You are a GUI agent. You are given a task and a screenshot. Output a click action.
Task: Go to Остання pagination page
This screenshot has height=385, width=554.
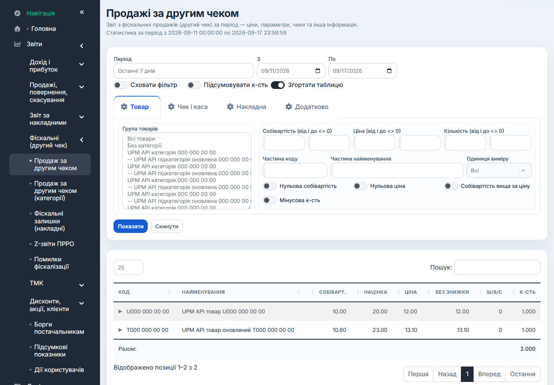(523, 374)
